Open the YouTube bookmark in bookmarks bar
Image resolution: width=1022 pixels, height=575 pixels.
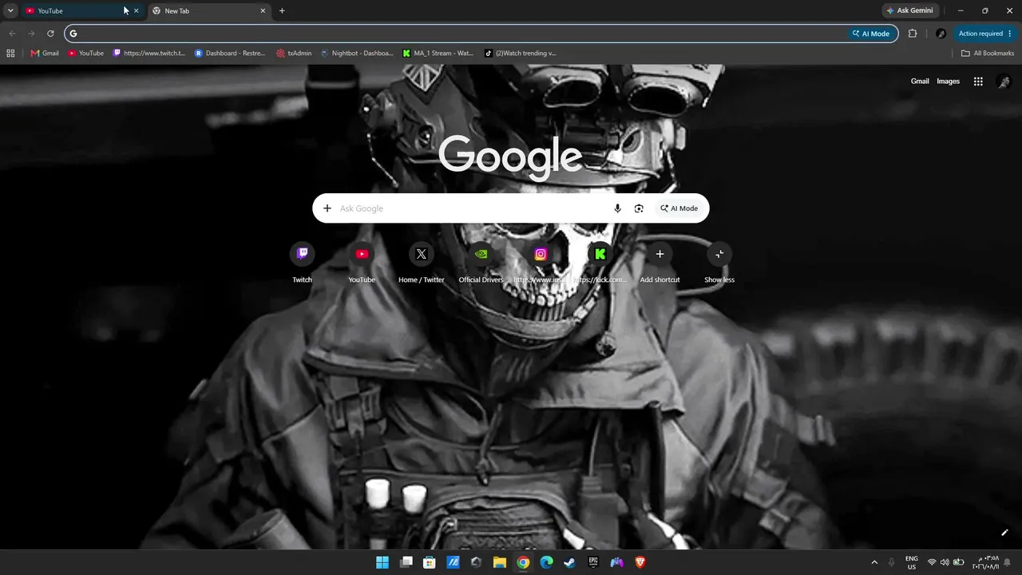[86, 54]
